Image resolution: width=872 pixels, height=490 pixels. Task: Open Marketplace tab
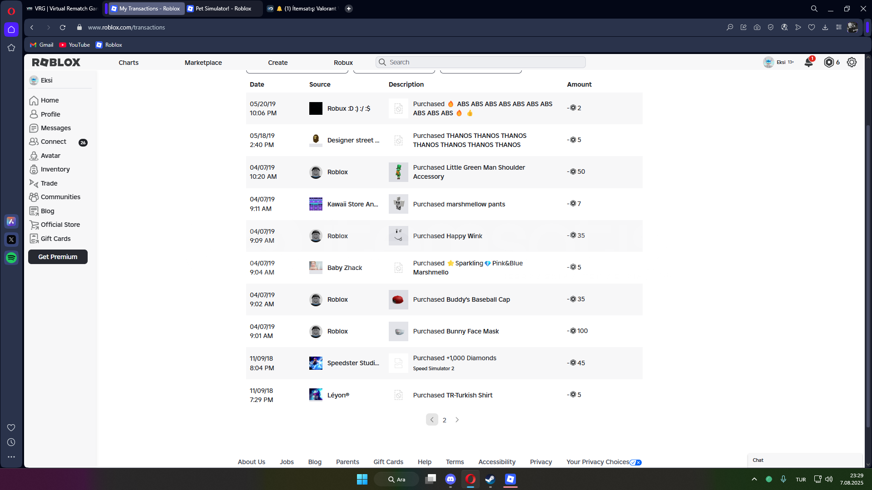(x=203, y=63)
